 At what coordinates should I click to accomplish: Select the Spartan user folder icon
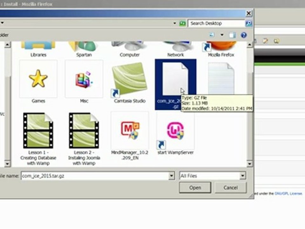(x=84, y=46)
